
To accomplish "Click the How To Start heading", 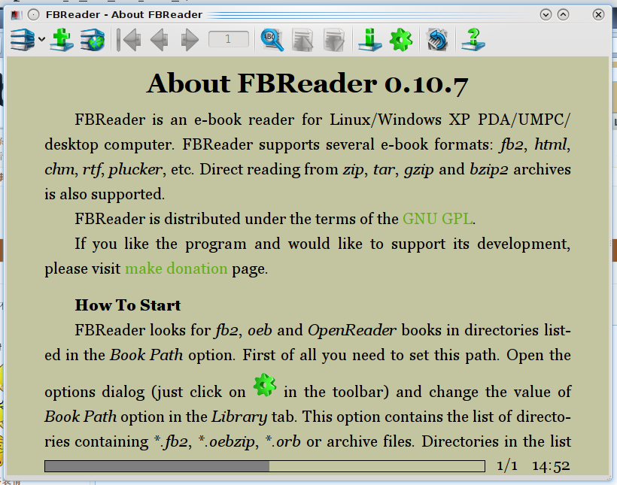I will (128, 305).
